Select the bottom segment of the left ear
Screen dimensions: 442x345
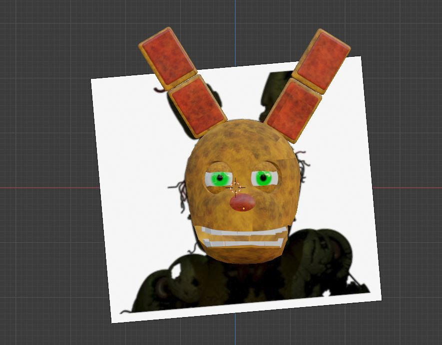197,106
